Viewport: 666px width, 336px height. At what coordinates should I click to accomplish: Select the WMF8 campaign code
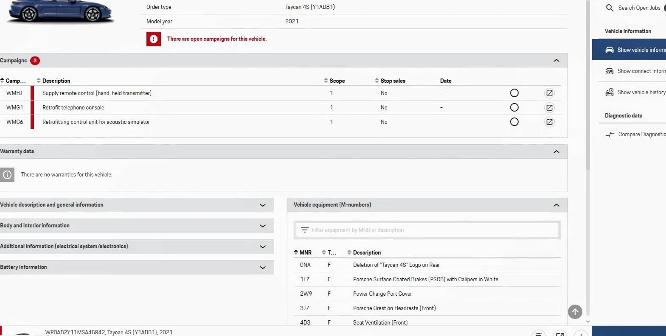[x=14, y=93]
